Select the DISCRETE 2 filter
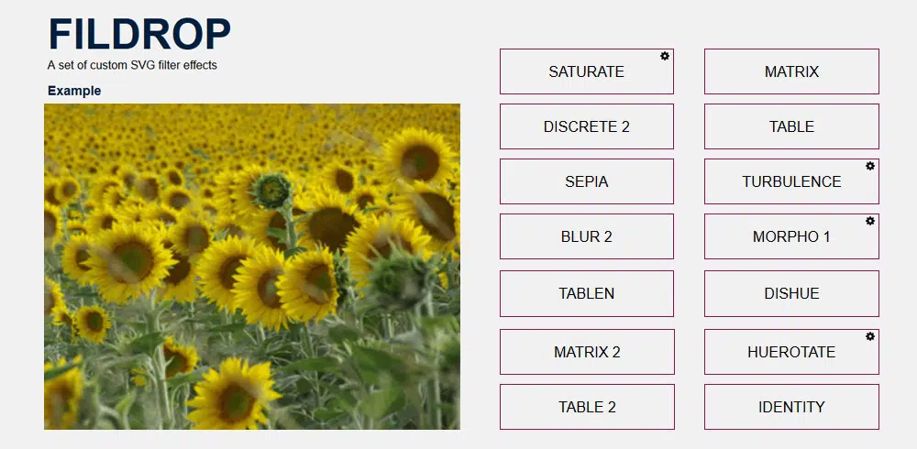The height and width of the screenshot is (449, 917). click(x=586, y=126)
